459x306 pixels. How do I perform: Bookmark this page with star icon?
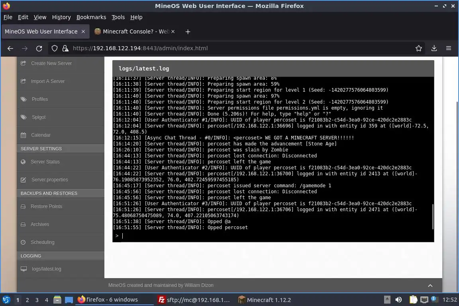pos(419,48)
